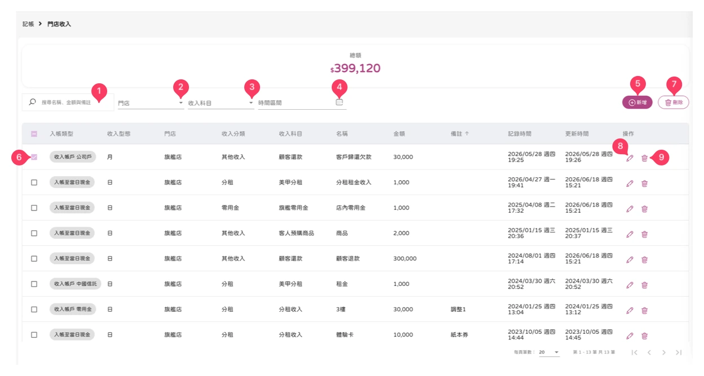This screenshot has width=704, height=376.
Task: Go to previous page of results
Action: coord(649,352)
